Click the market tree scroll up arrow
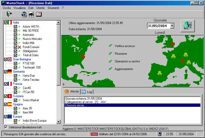This screenshot has width=205, height=138. point(58,22)
